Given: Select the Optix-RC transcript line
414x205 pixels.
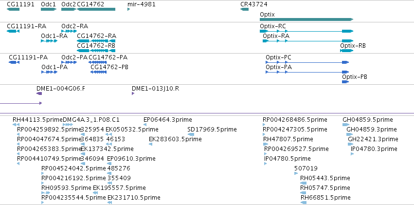Looking at the screenshot, I should coord(306,31).
